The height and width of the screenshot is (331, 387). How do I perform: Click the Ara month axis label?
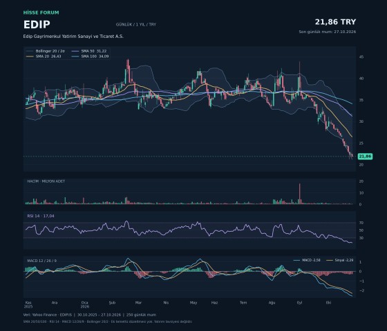pos(55,303)
